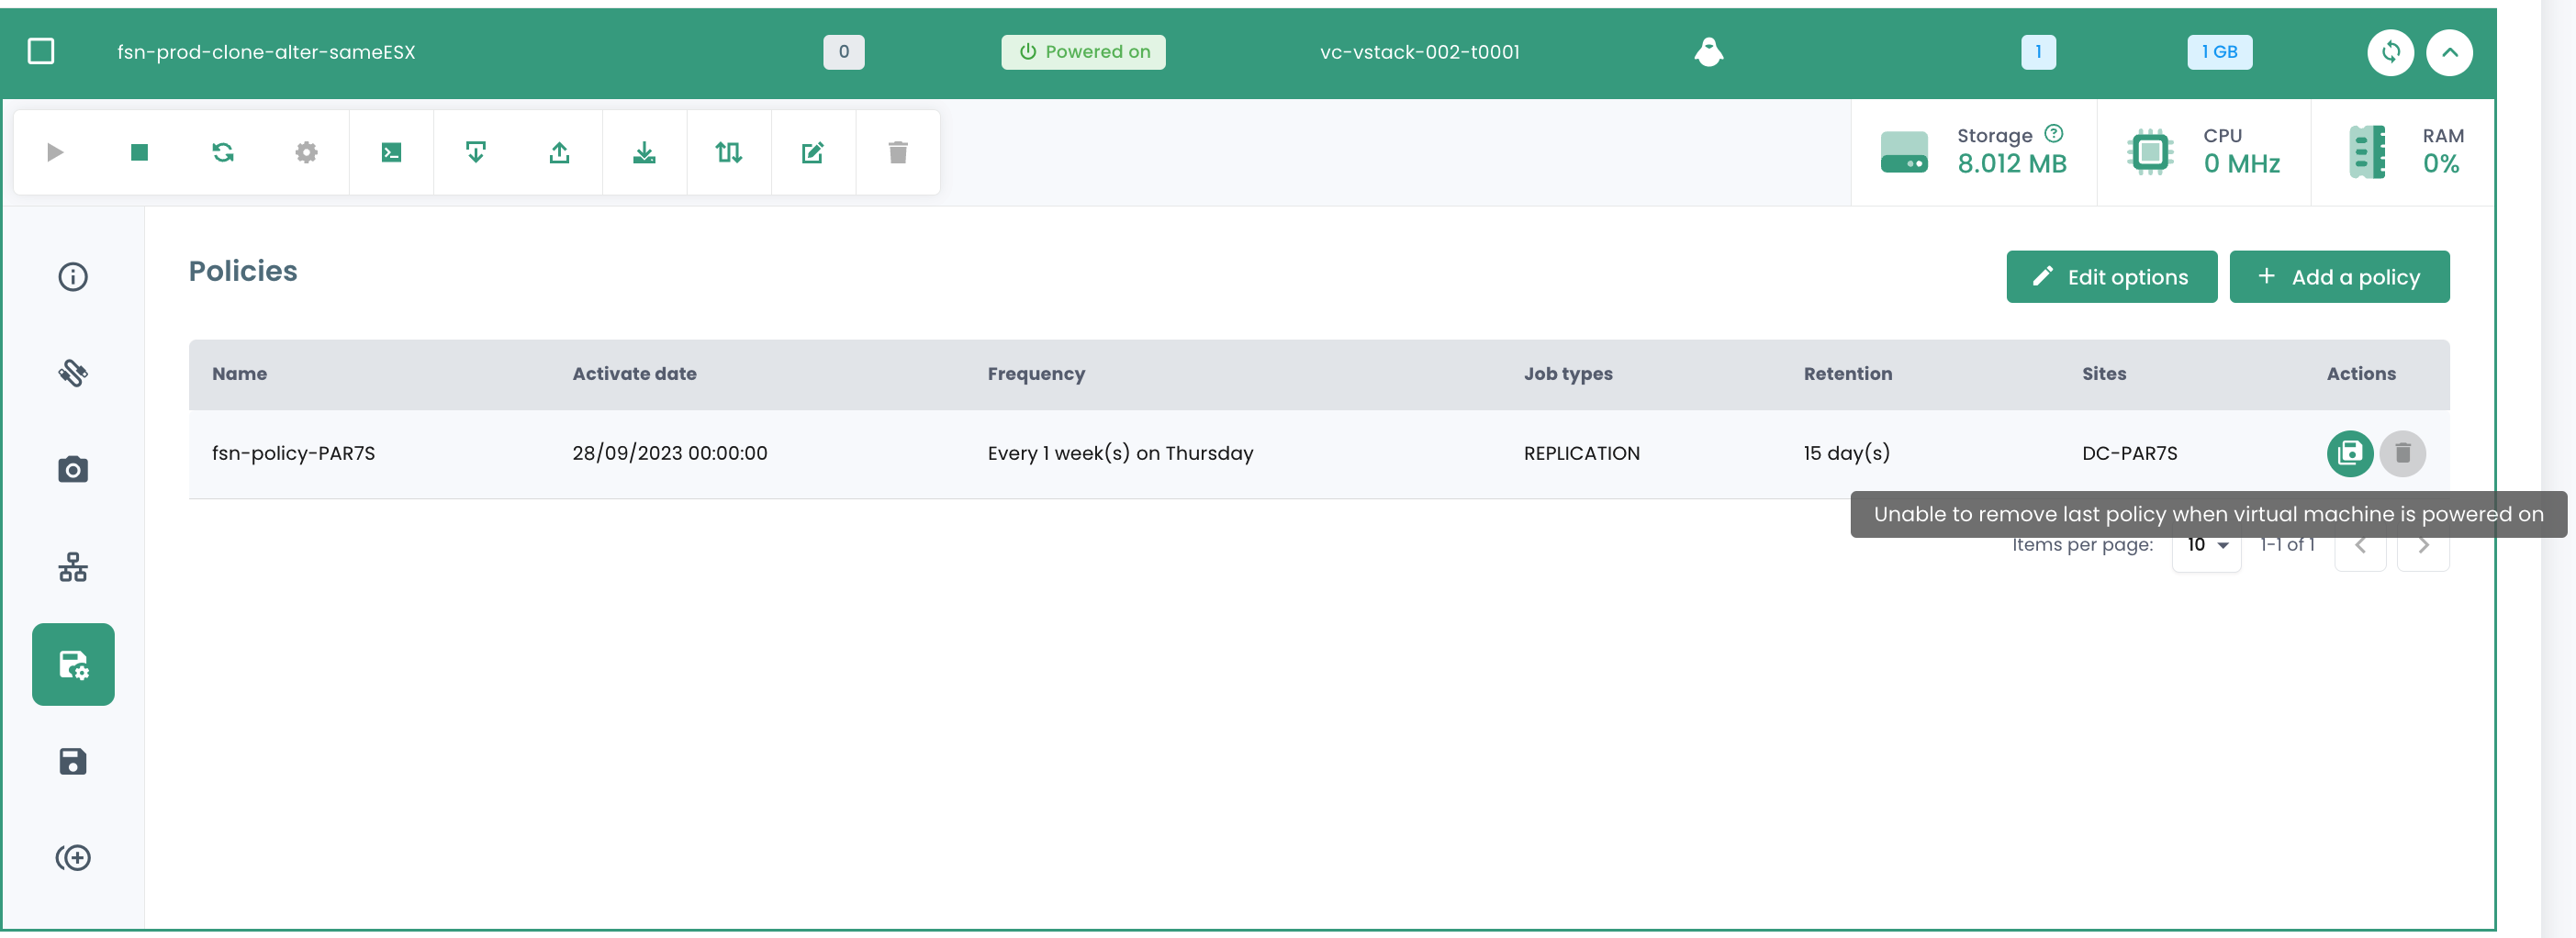The image size is (2576, 938).
Task: Collapse the VM details panel chevron
Action: tap(2449, 52)
